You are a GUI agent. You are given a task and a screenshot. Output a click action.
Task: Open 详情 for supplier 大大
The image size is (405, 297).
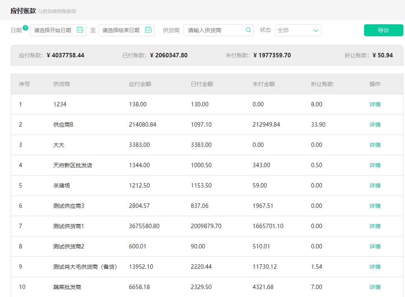(x=374, y=145)
